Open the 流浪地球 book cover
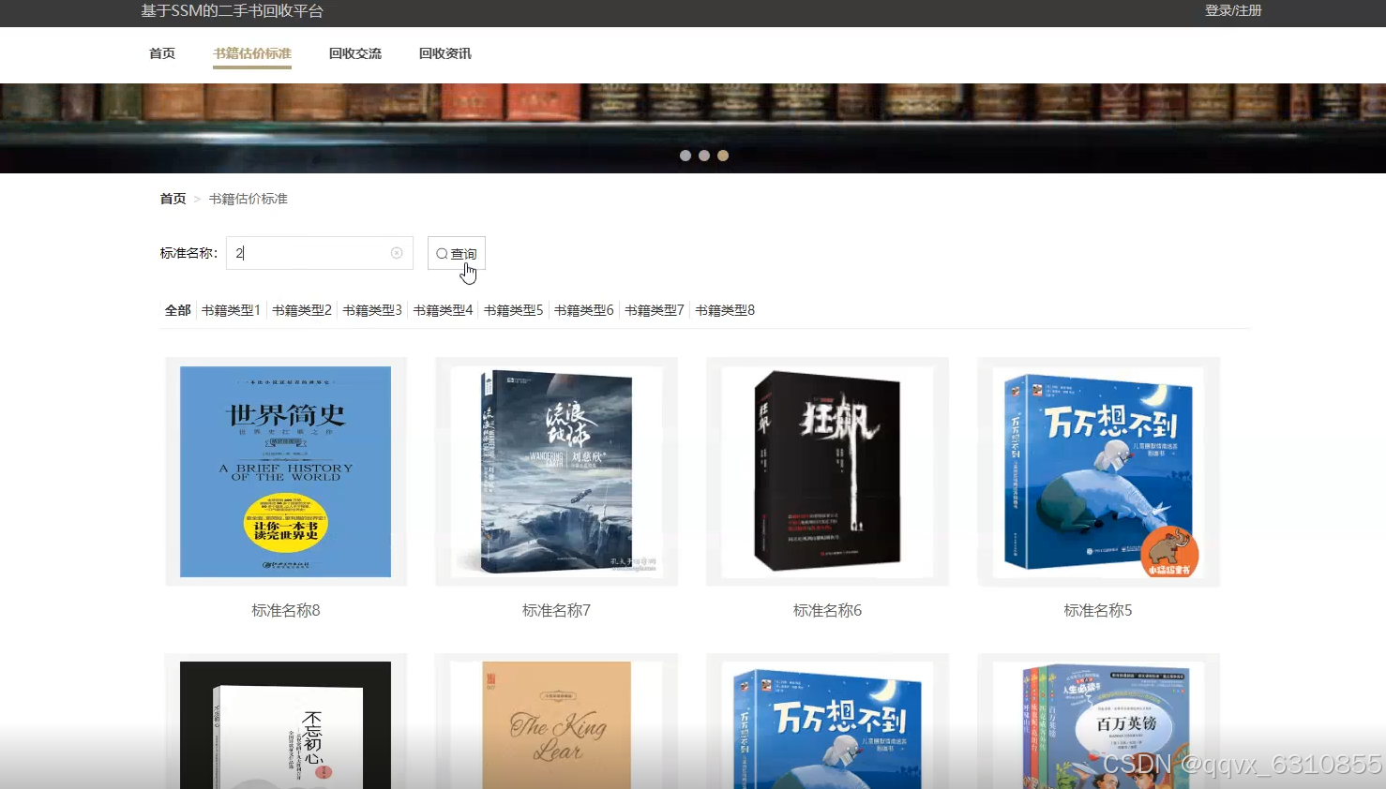 (556, 471)
